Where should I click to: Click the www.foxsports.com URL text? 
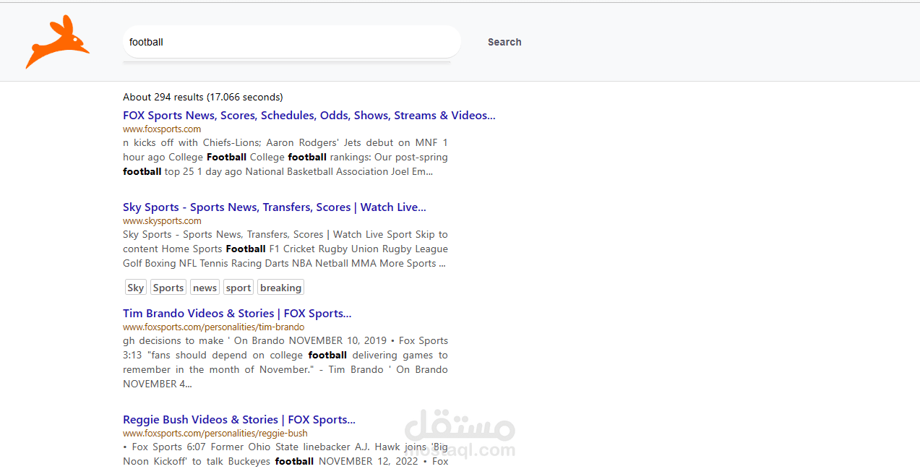click(x=162, y=129)
